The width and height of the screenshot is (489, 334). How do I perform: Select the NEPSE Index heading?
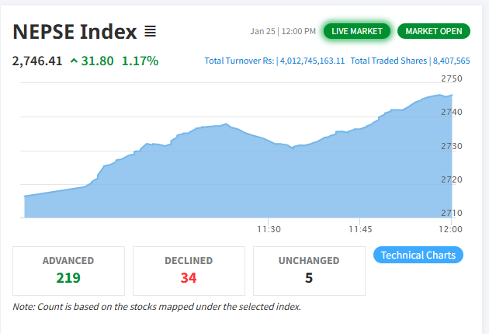pos(75,32)
